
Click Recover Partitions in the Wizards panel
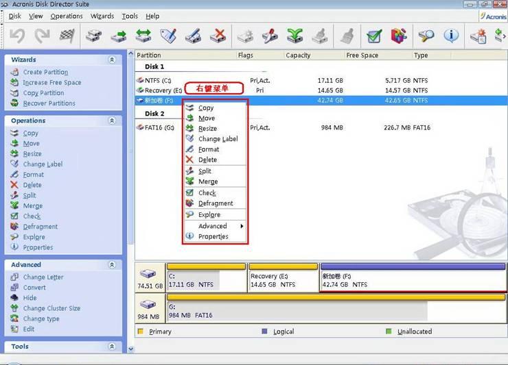(x=49, y=103)
